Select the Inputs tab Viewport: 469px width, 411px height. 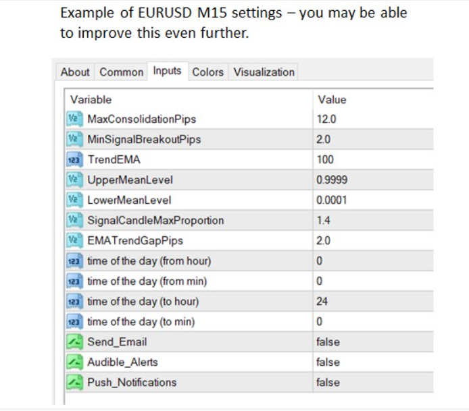167,71
